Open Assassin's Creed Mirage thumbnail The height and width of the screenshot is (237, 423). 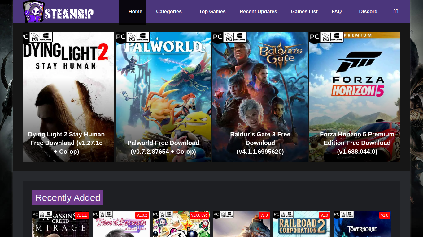(61, 224)
